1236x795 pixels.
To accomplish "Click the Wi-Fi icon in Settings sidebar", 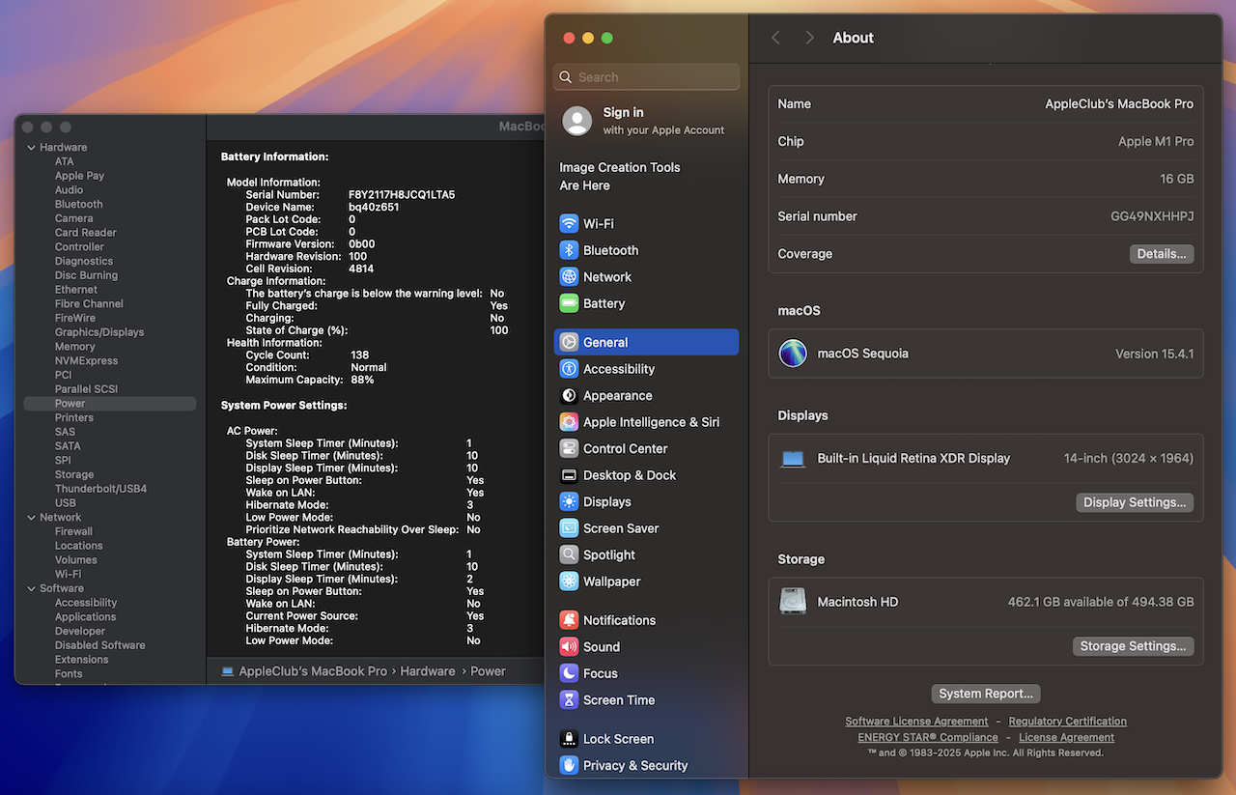I will point(569,223).
